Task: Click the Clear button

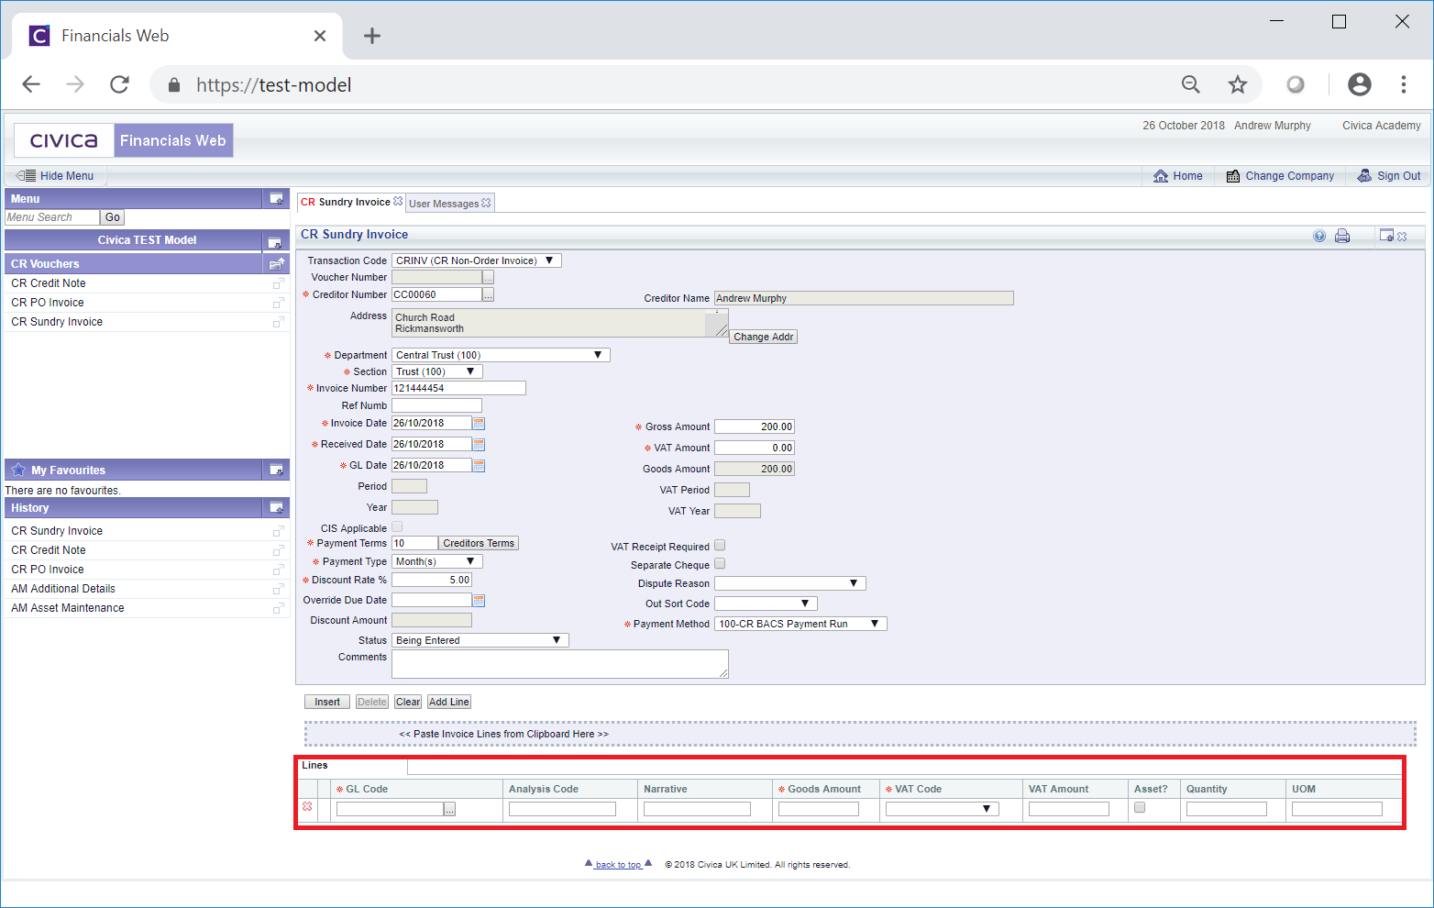Action: (408, 702)
